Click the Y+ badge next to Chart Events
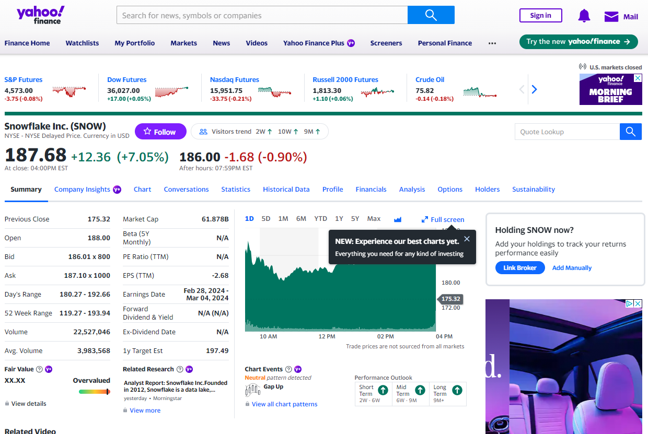The width and height of the screenshot is (648, 434). [x=298, y=369]
